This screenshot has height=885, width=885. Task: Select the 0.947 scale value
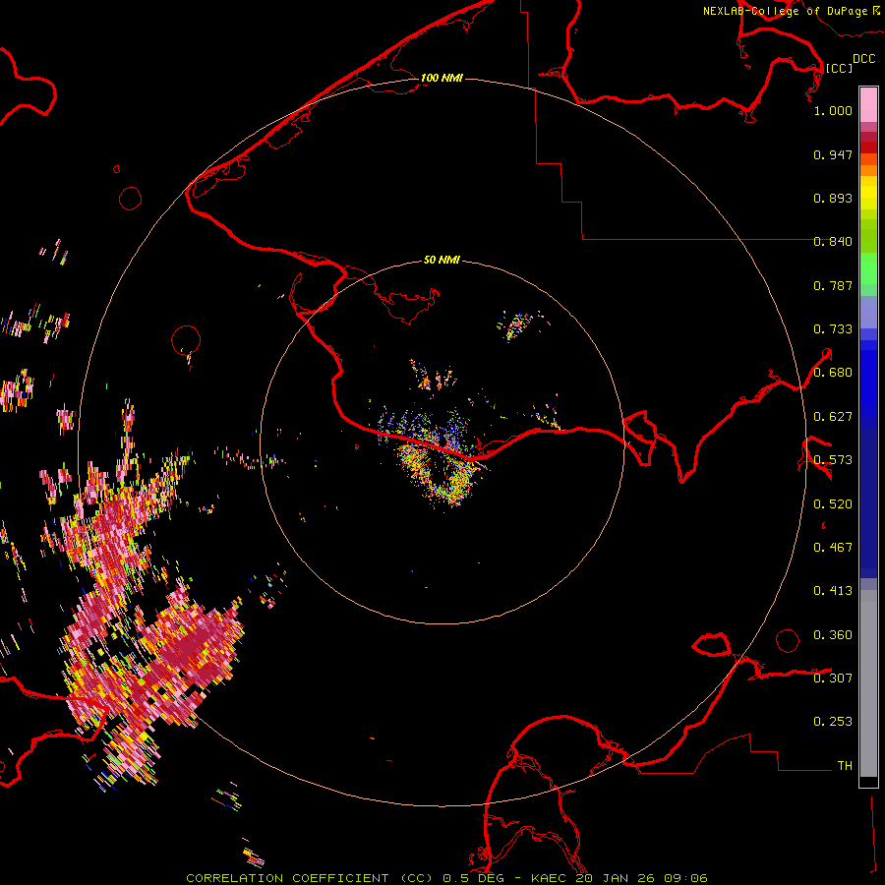(833, 154)
